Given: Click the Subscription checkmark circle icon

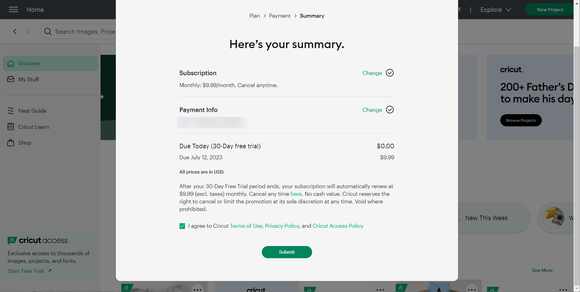Looking at the screenshot, I should [x=390, y=73].
